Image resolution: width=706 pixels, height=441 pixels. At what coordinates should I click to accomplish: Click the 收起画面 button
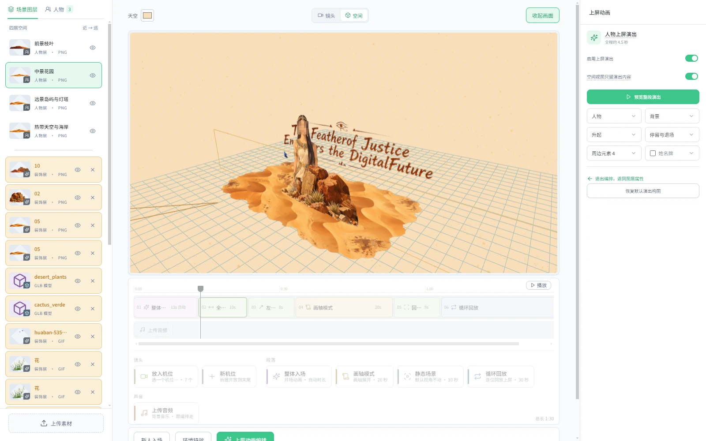tap(542, 15)
